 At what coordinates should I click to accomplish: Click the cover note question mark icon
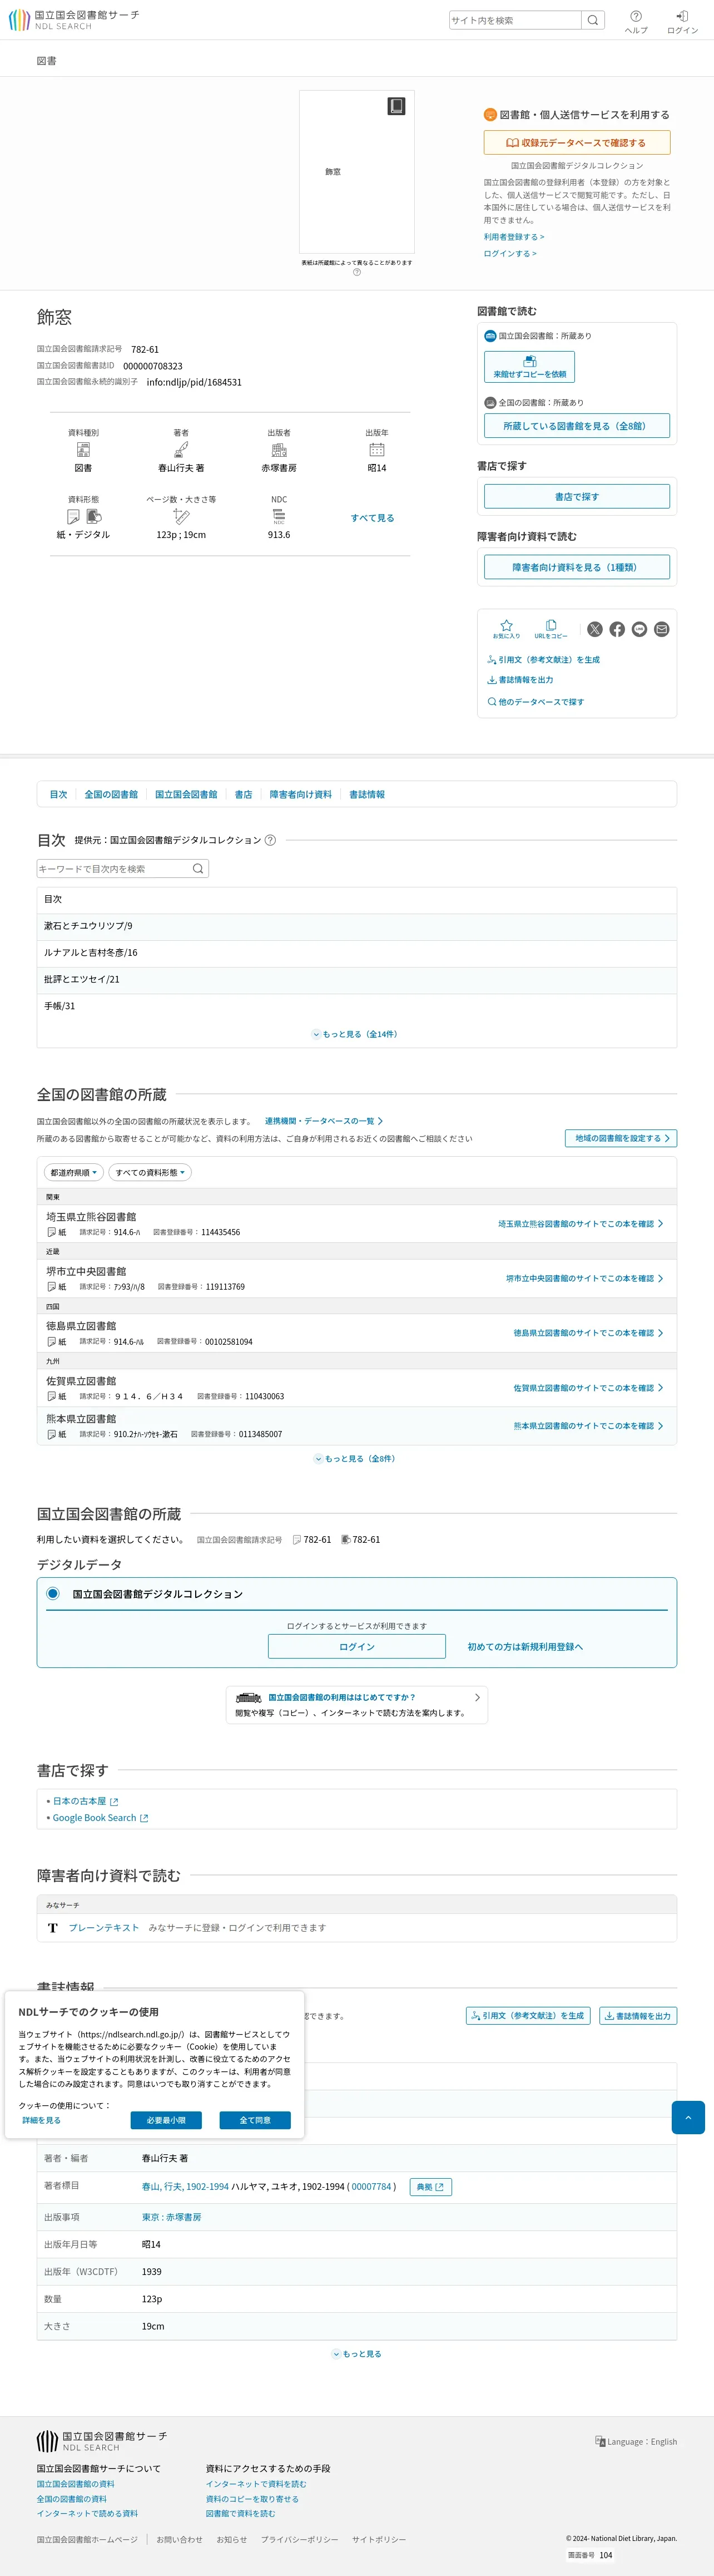[x=357, y=272]
